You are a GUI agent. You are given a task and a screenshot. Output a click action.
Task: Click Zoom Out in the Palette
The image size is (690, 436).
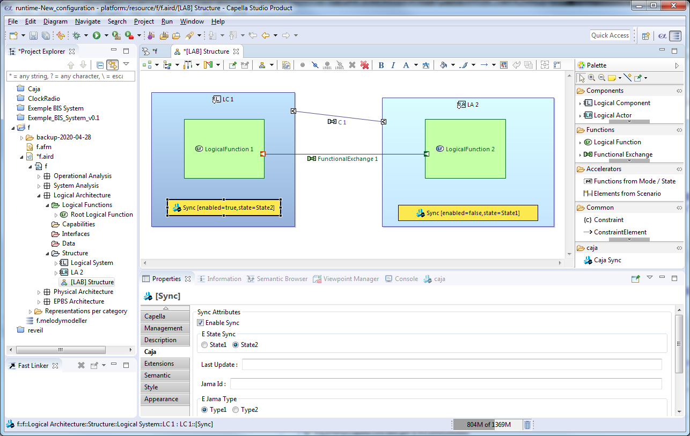click(601, 78)
